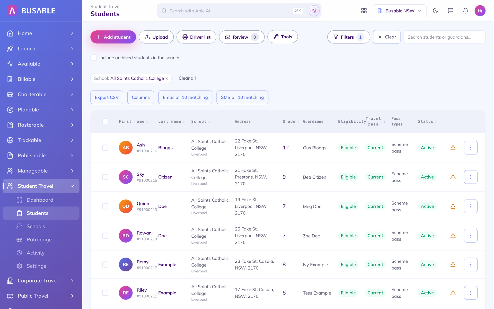Click warning icon in Rowan Doe row

pyautogui.click(x=453, y=236)
